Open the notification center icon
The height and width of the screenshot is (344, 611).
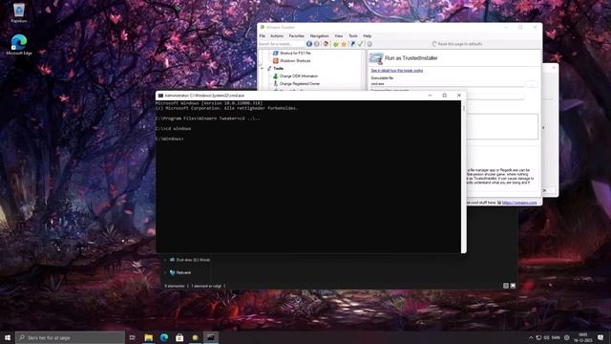pyautogui.click(x=600, y=337)
